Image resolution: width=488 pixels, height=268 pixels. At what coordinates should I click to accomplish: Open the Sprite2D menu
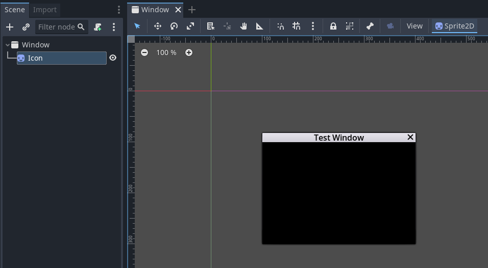454,26
